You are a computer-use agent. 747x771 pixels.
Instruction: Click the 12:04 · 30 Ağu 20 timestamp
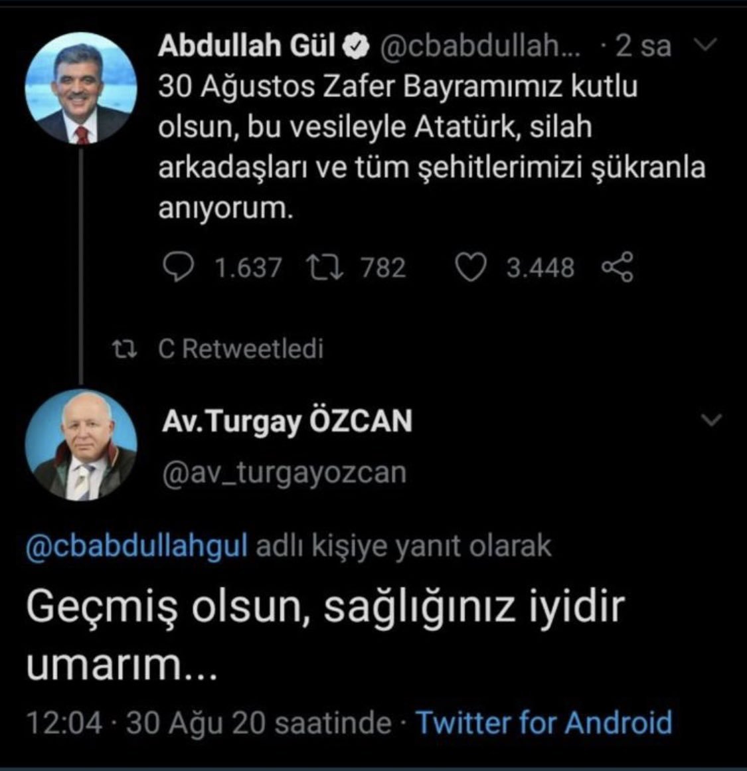click(x=208, y=723)
